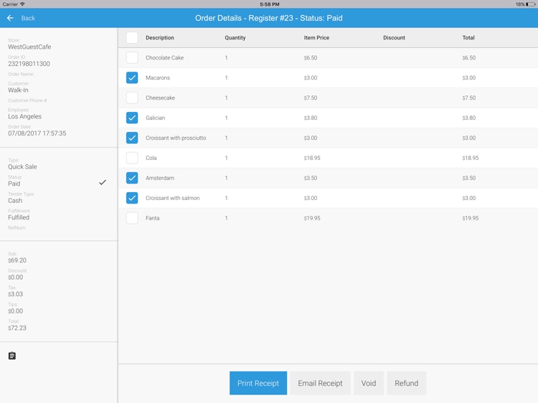
Task: Uncheck Croissant with prosciutto checkbox
Action: tap(132, 138)
